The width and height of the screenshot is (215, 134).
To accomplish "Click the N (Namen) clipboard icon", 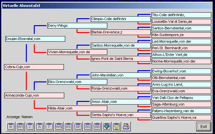I will click(x=11, y=126).
